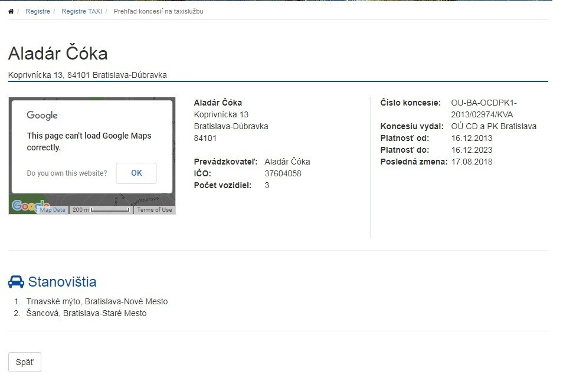Open map Terms of Use link
573x378 pixels.
pos(155,210)
